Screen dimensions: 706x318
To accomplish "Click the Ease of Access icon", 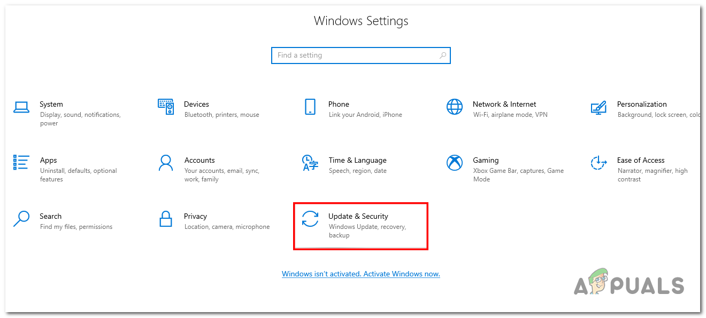I will [x=598, y=163].
